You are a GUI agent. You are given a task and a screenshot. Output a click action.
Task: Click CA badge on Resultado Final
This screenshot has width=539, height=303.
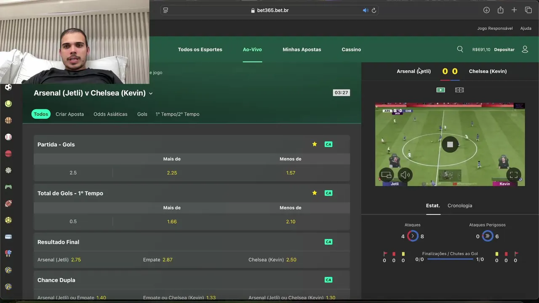click(x=328, y=242)
